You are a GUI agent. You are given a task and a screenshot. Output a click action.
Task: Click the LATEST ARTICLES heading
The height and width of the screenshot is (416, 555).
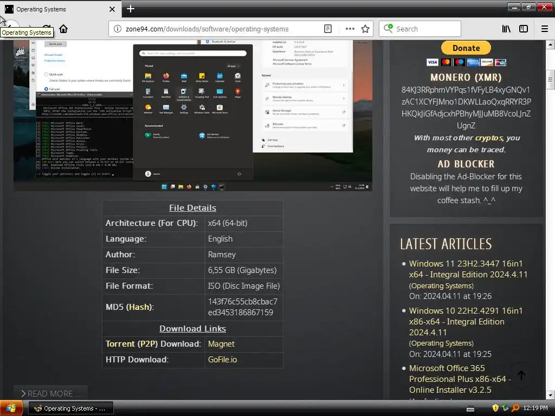point(446,244)
